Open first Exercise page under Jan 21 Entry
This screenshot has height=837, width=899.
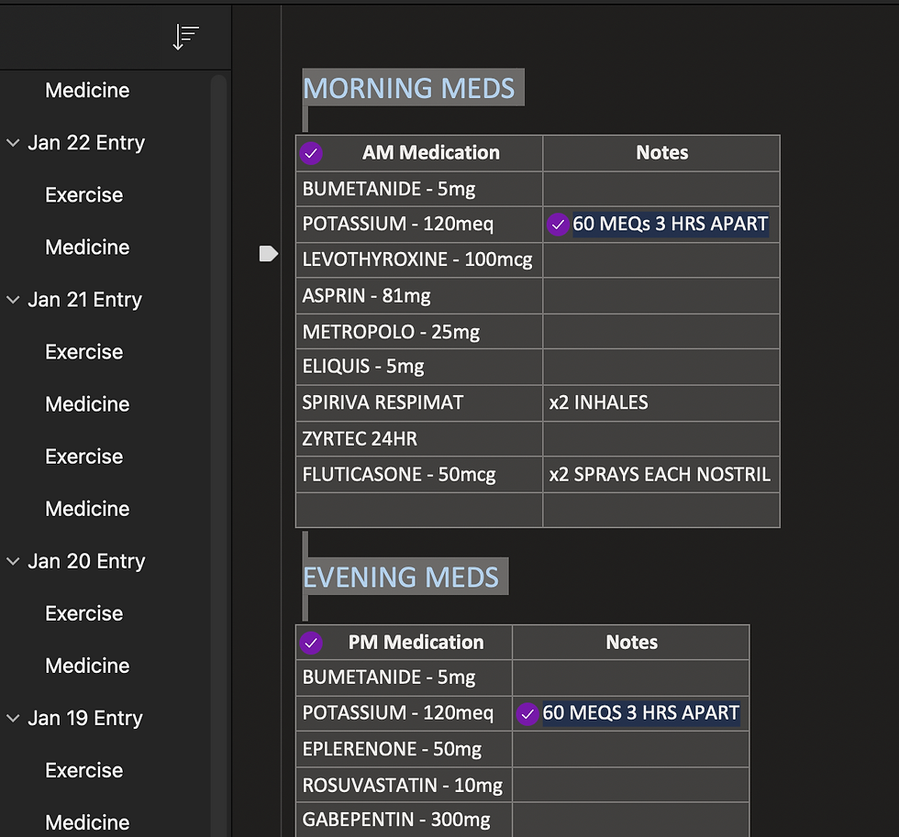83,352
